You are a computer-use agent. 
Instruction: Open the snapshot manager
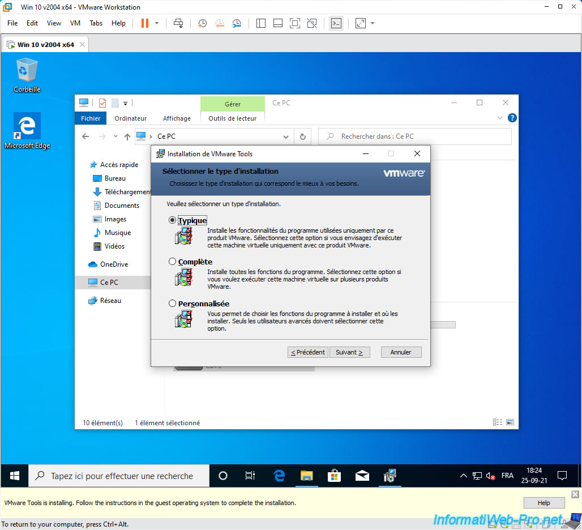pos(237,23)
